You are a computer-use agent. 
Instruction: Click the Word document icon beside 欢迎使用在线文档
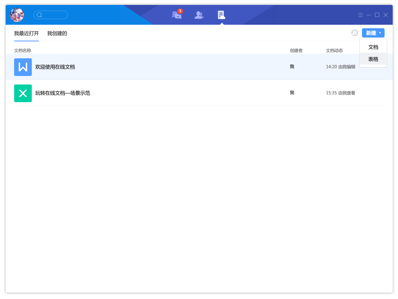coord(23,67)
